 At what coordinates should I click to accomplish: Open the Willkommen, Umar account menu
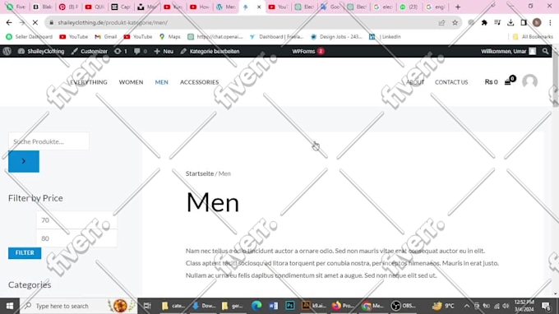[x=508, y=51]
